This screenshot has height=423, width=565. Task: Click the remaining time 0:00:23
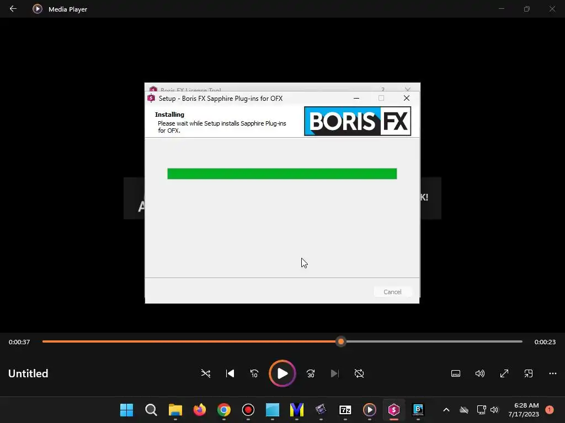point(545,342)
